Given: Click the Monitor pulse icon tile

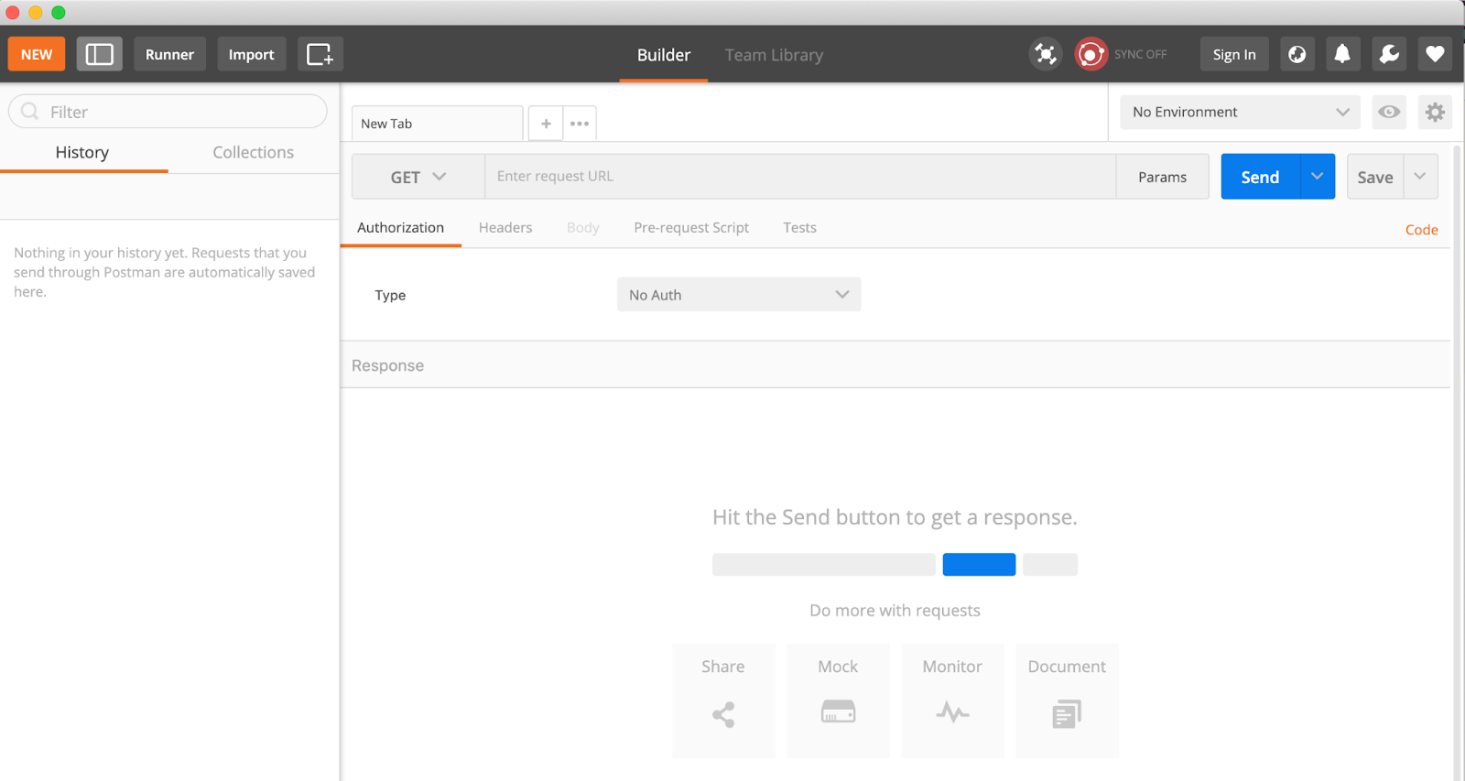Looking at the screenshot, I should [952, 700].
